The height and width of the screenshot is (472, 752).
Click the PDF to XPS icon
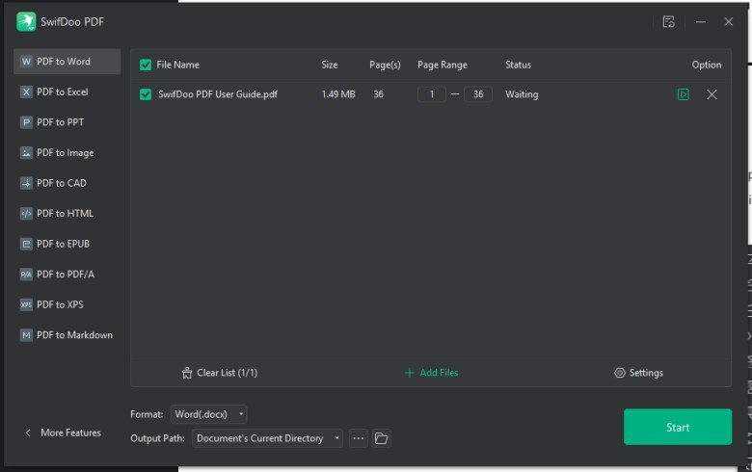point(26,304)
